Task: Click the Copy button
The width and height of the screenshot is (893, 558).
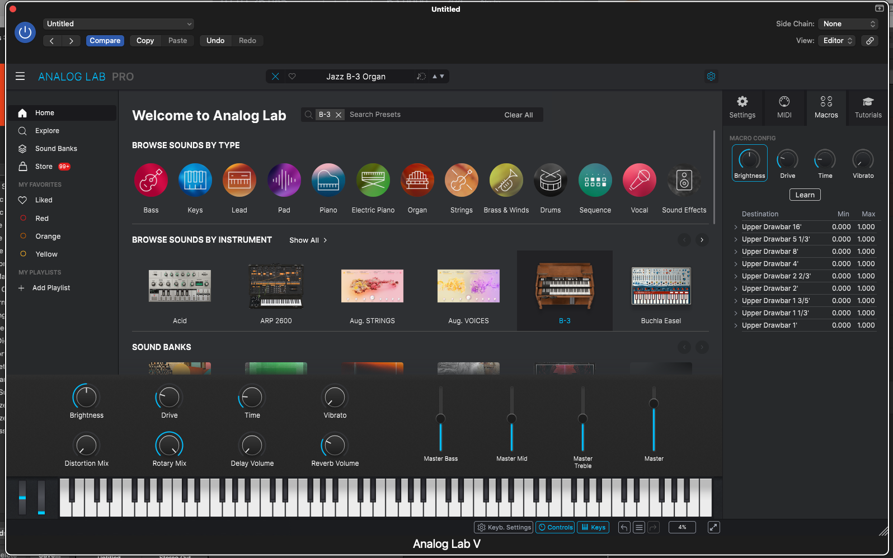Action: click(145, 41)
